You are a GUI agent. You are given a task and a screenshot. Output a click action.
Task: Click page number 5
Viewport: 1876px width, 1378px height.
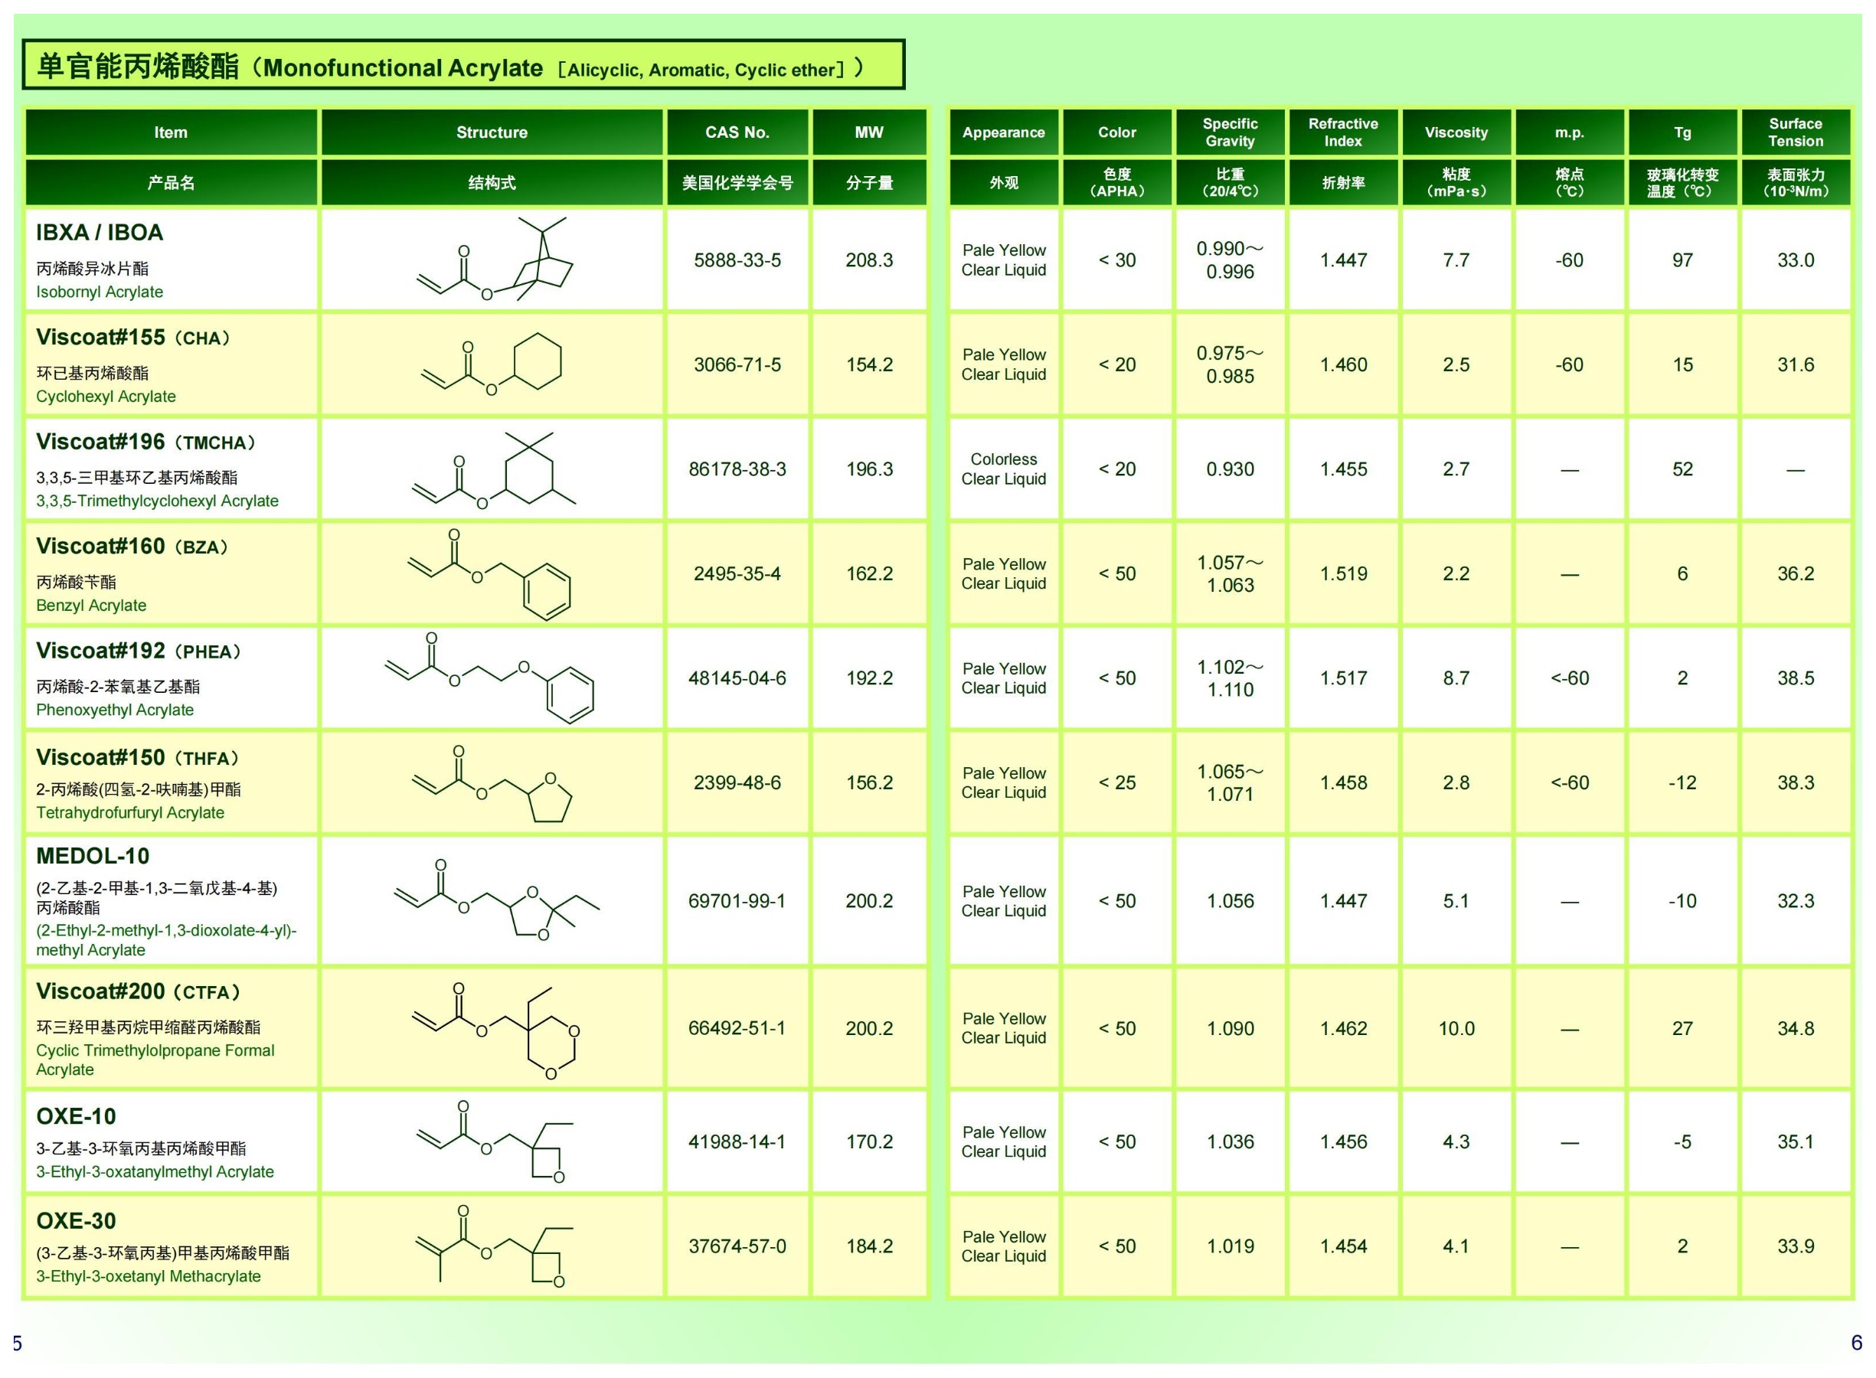(x=17, y=1344)
